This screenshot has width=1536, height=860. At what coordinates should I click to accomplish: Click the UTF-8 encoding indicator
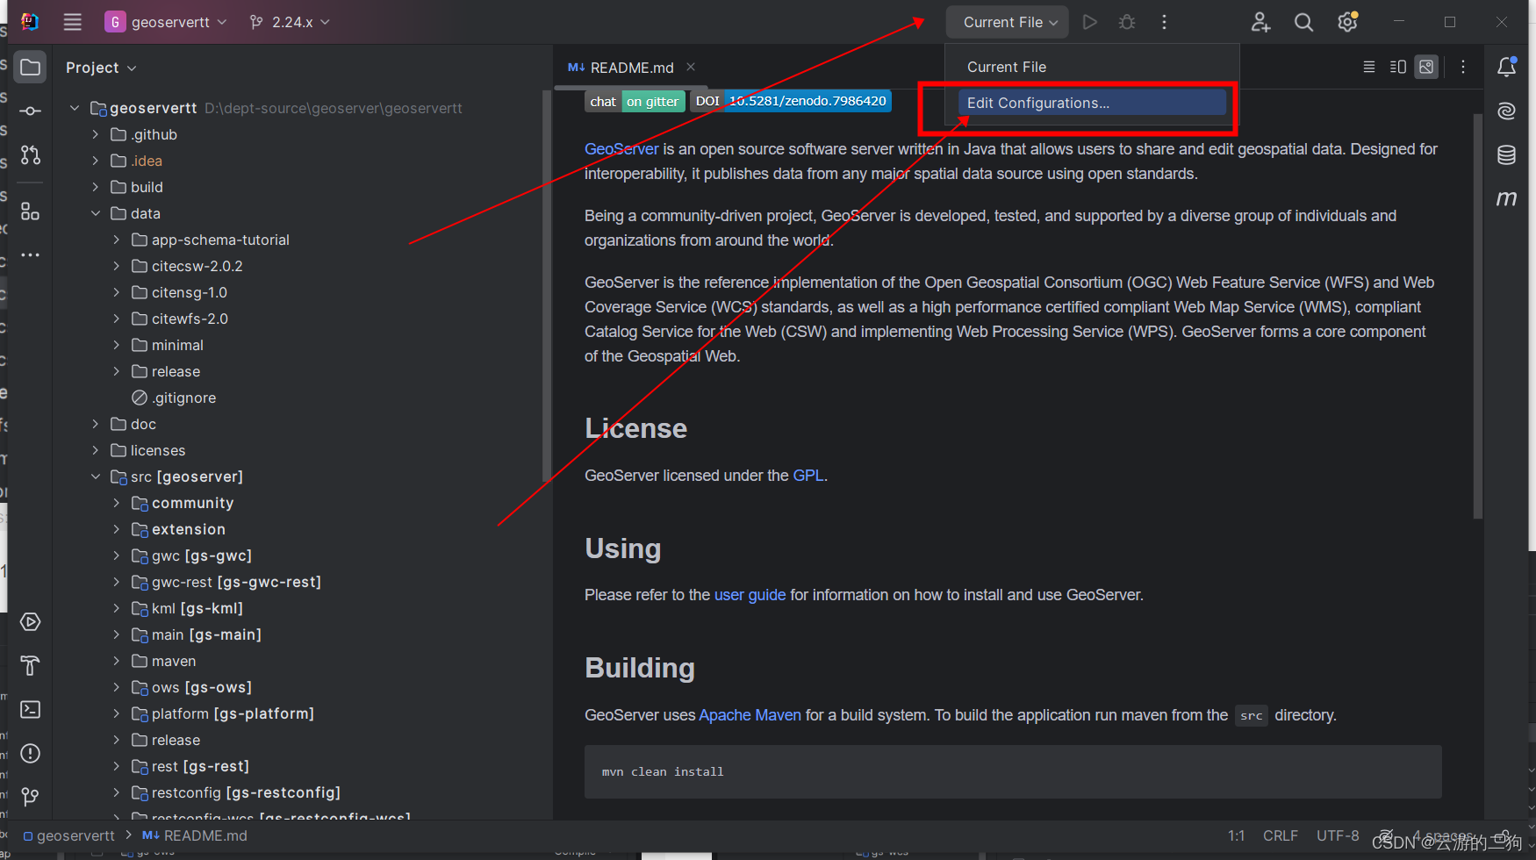1338,835
